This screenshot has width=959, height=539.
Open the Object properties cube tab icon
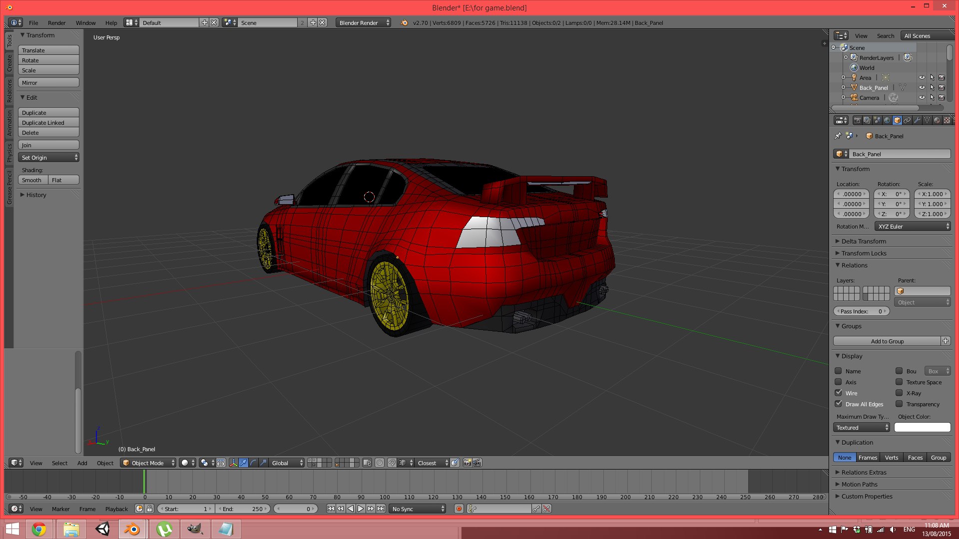tap(897, 120)
